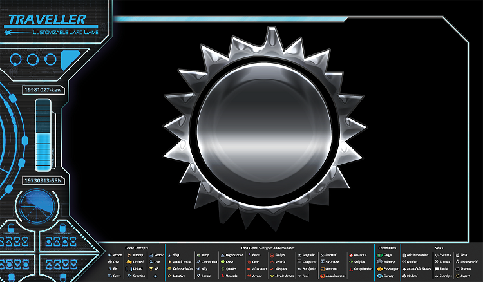Screen dimensions: 483x282
Task: Click the Jump icon
Action: click(x=198, y=255)
